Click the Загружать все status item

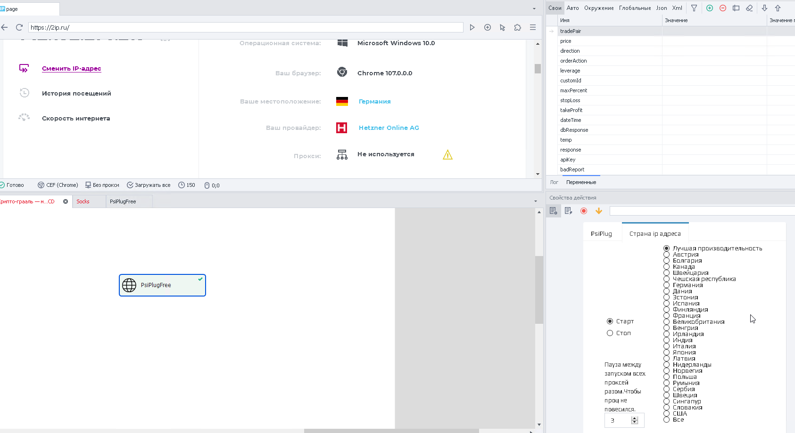coord(149,185)
